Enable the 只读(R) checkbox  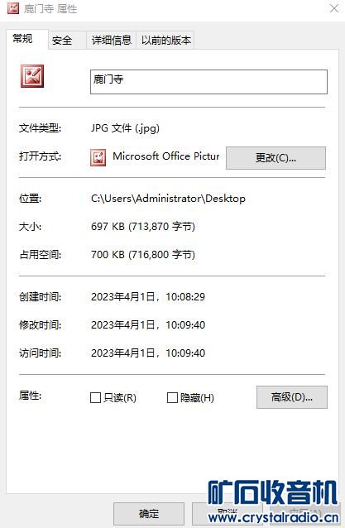point(96,398)
